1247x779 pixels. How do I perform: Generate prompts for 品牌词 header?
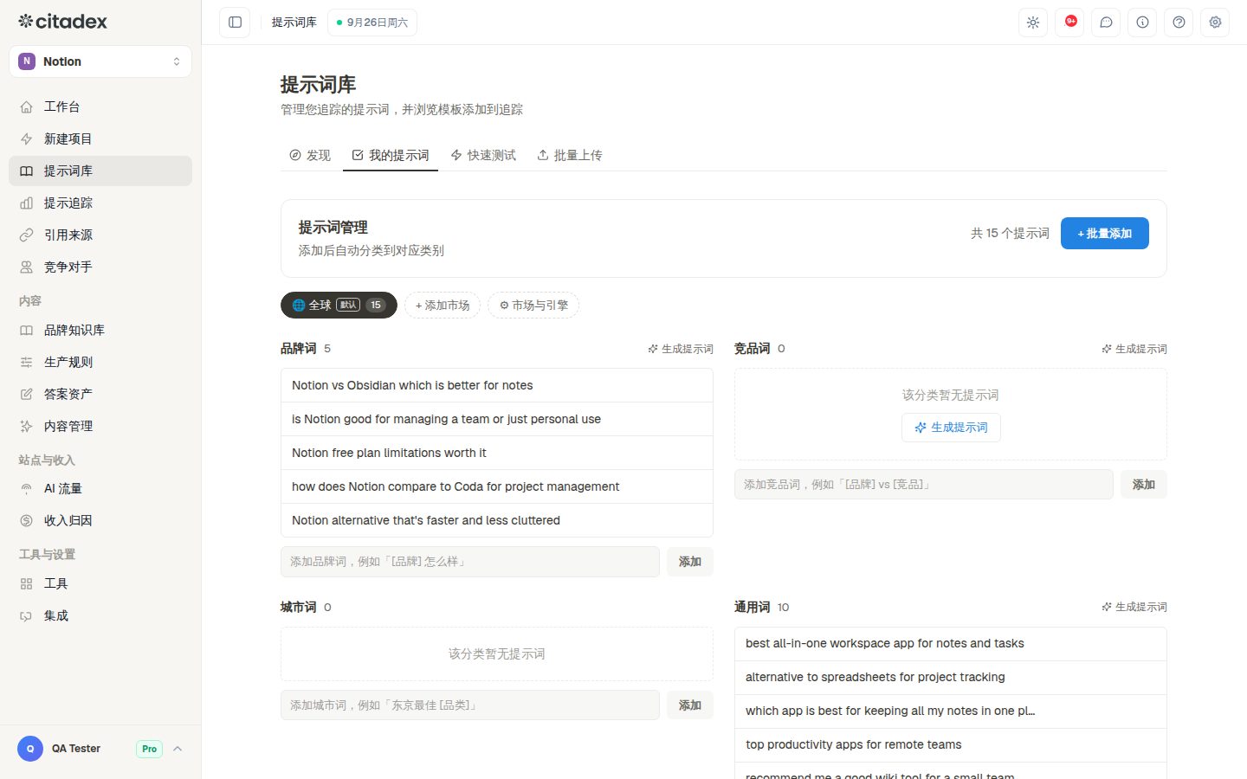pyautogui.click(x=681, y=349)
